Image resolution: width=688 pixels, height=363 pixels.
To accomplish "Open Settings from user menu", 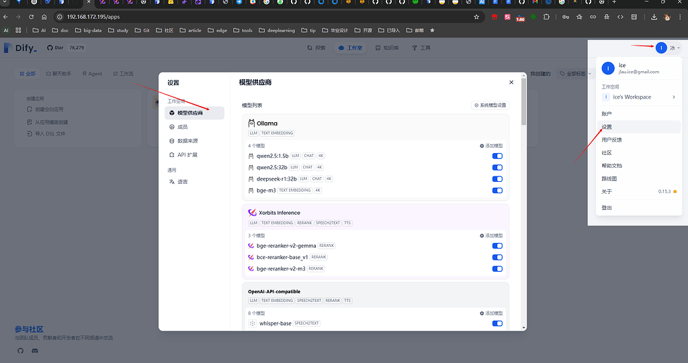I will pos(639,127).
